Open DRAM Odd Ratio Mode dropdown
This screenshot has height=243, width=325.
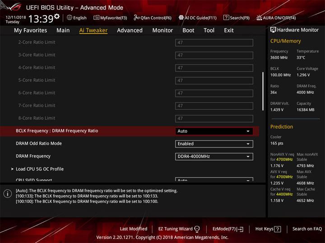[x=214, y=144]
